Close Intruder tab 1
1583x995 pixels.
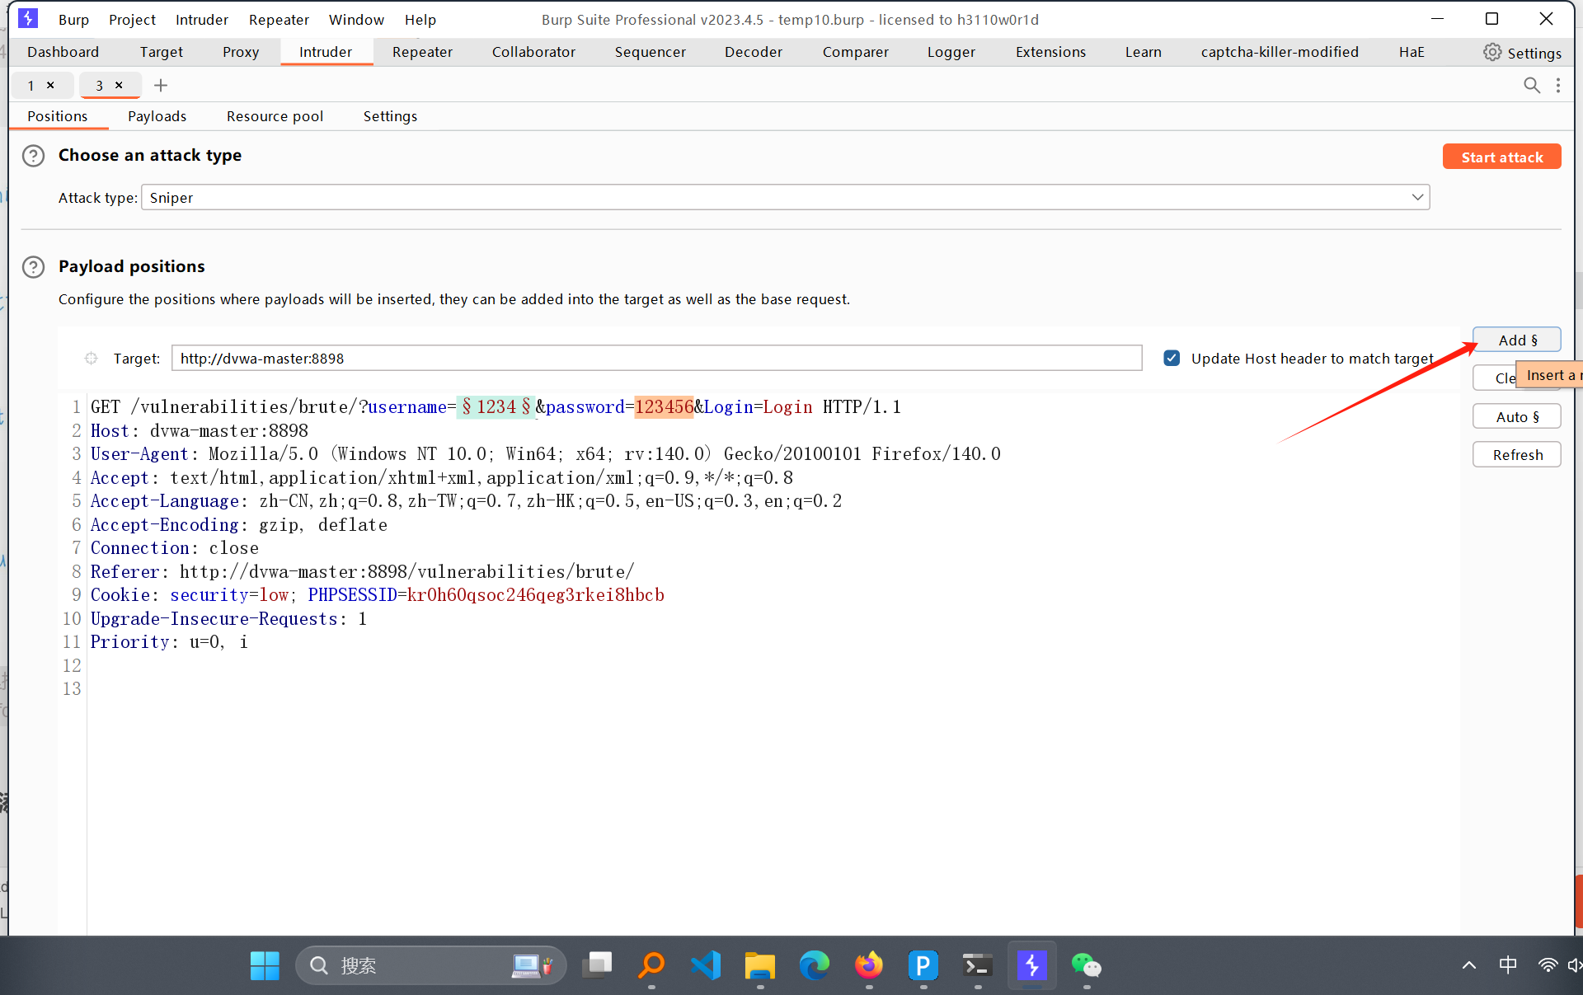pos(50,85)
